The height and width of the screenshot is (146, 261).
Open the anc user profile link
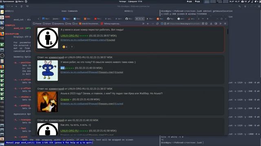click(x=62, y=68)
